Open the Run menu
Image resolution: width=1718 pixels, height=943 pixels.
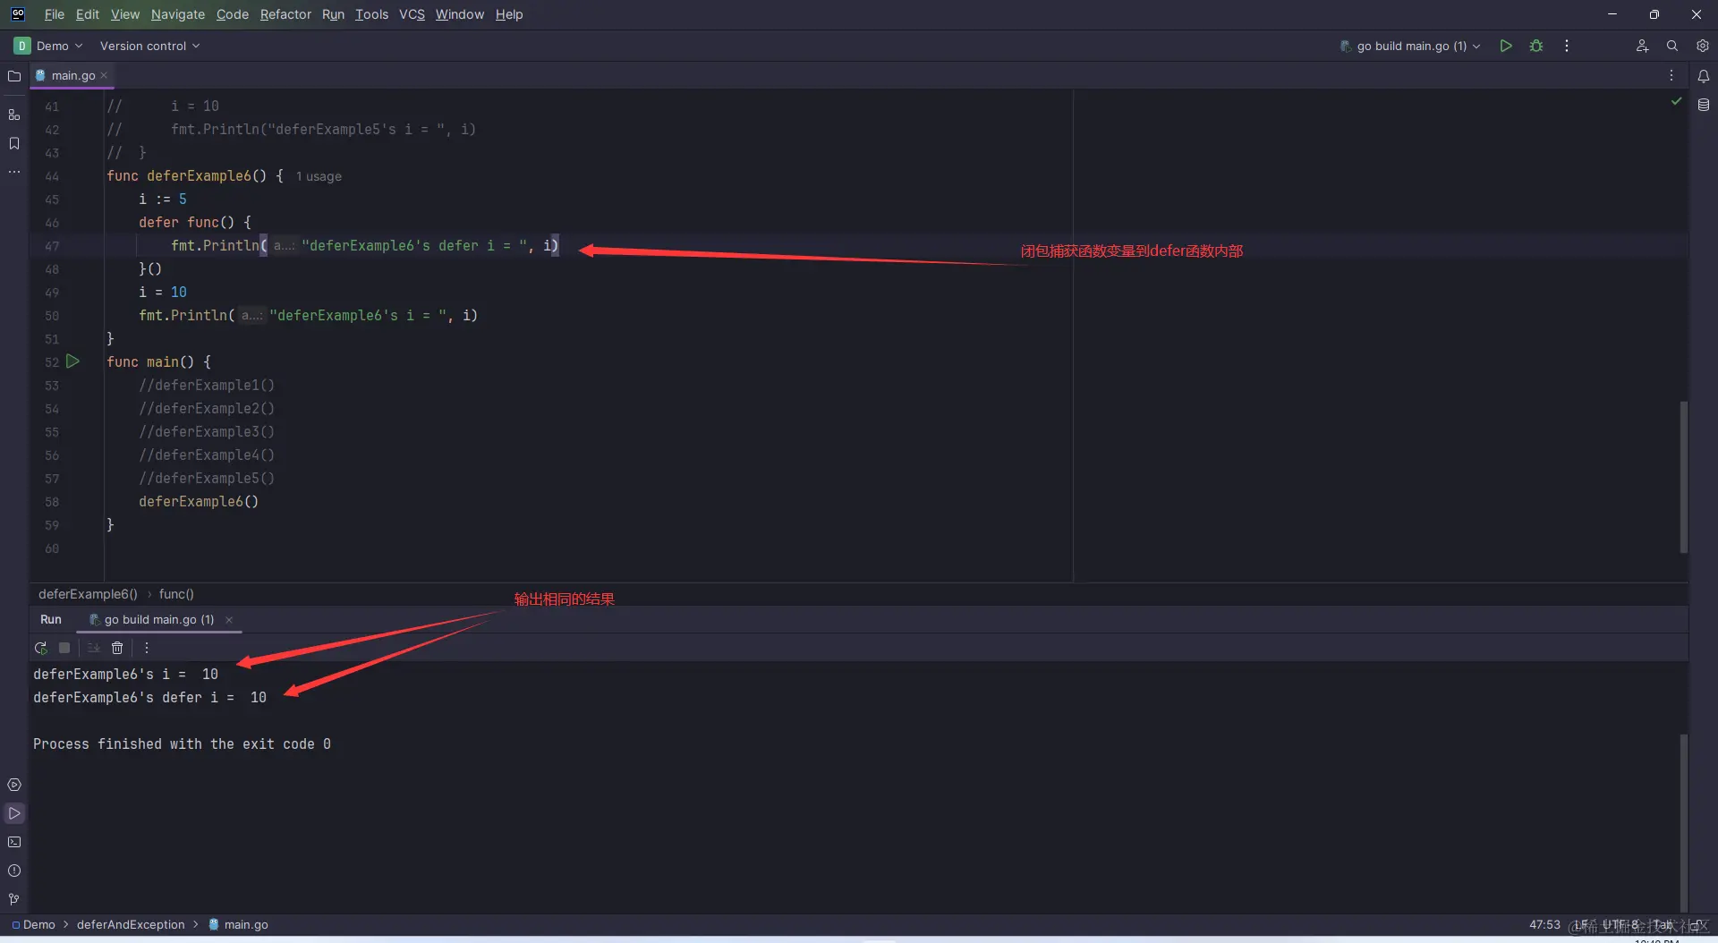[333, 14]
